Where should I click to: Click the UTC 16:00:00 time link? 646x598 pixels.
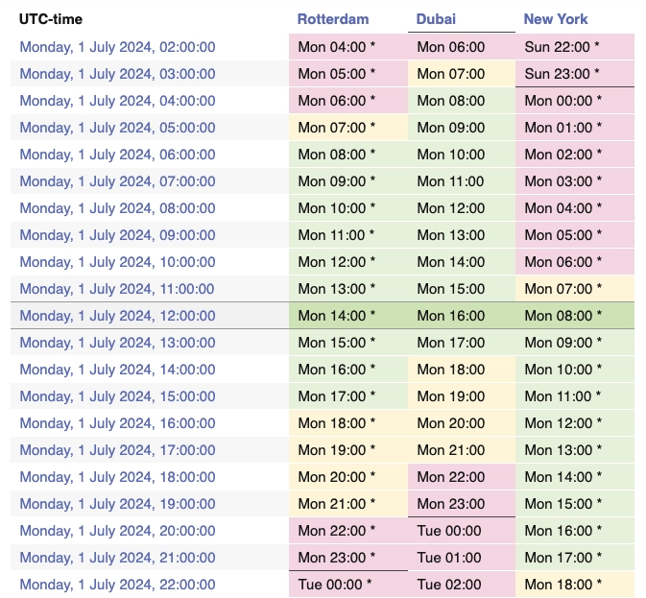[x=117, y=423]
